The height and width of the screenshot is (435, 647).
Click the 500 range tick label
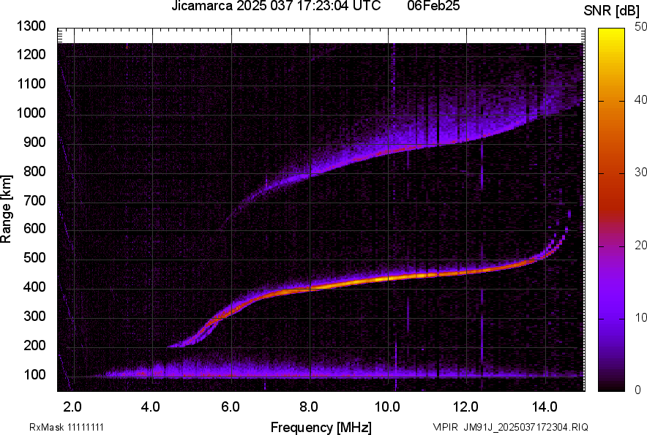pyautogui.click(x=34, y=258)
